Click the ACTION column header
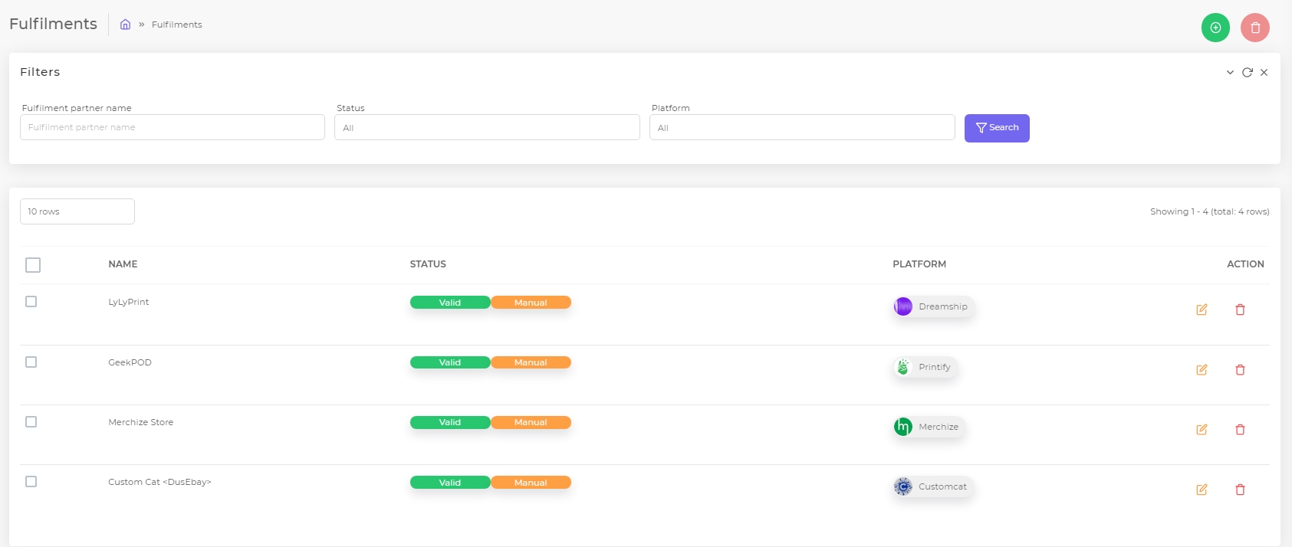The image size is (1292, 547). (x=1245, y=264)
